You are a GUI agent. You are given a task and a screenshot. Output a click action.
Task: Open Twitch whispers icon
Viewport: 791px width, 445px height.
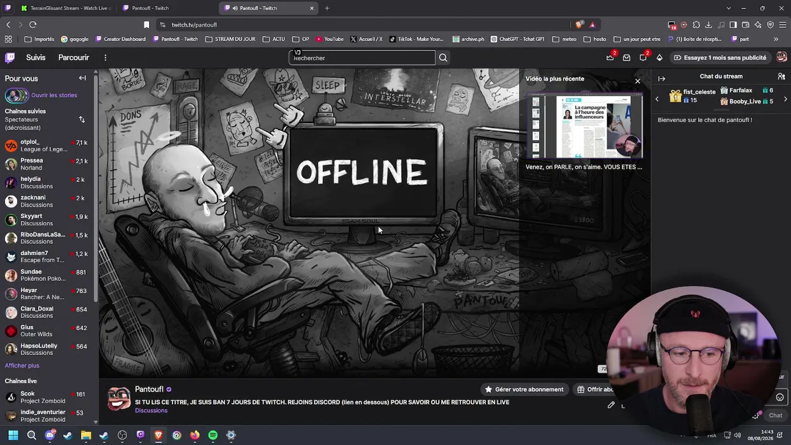click(x=643, y=57)
